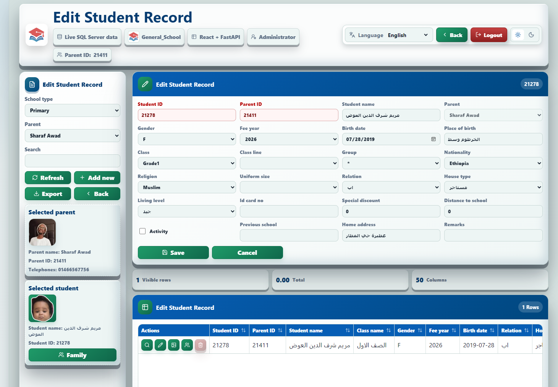Click the pencil icon in form header
The height and width of the screenshot is (387, 558).
[x=145, y=84]
